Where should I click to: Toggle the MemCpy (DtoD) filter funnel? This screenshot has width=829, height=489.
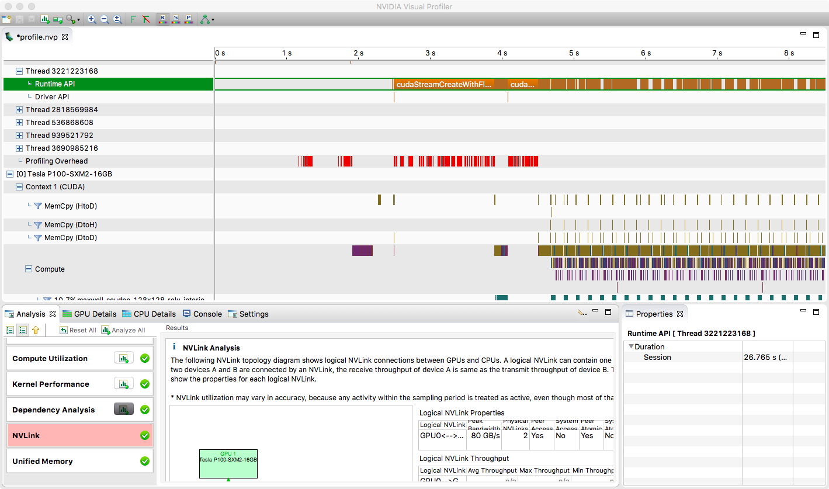pyautogui.click(x=38, y=237)
